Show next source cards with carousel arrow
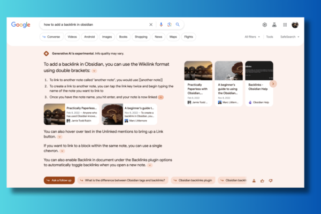 pyautogui.click(x=273, y=84)
